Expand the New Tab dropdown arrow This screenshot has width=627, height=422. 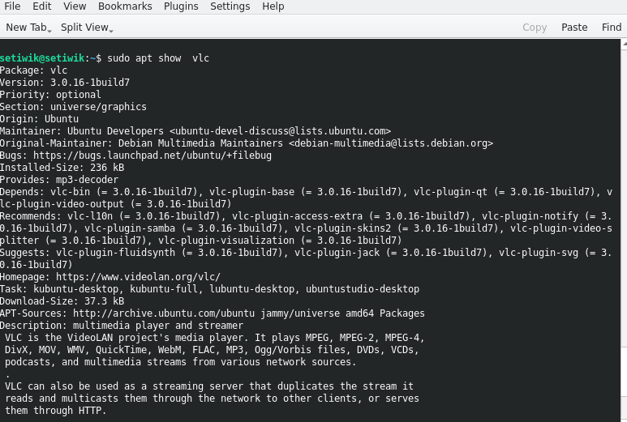point(49,30)
